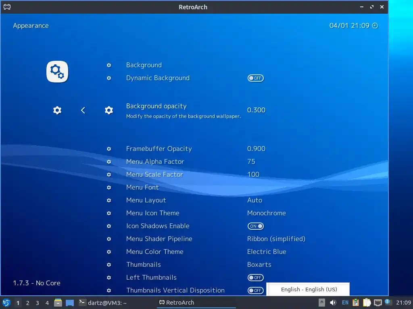Select the Dynamic Background label
Image resolution: width=413 pixels, height=309 pixels.
[x=158, y=78]
